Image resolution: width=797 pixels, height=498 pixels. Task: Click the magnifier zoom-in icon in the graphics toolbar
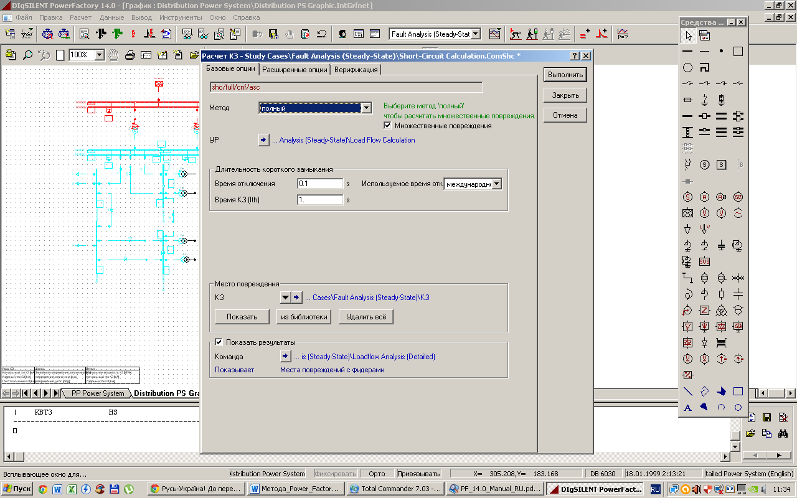point(27,55)
